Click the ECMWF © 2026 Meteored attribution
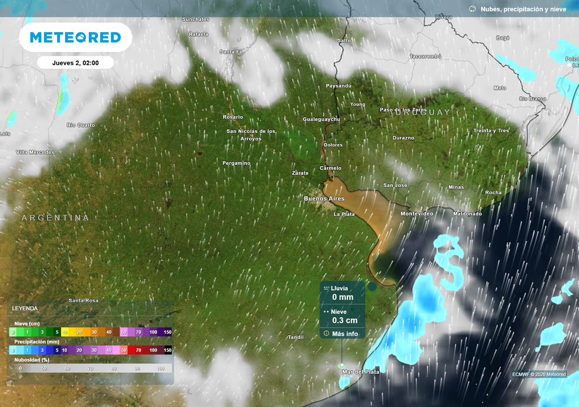This screenshot has width=579, height=407. coord(539,374)
